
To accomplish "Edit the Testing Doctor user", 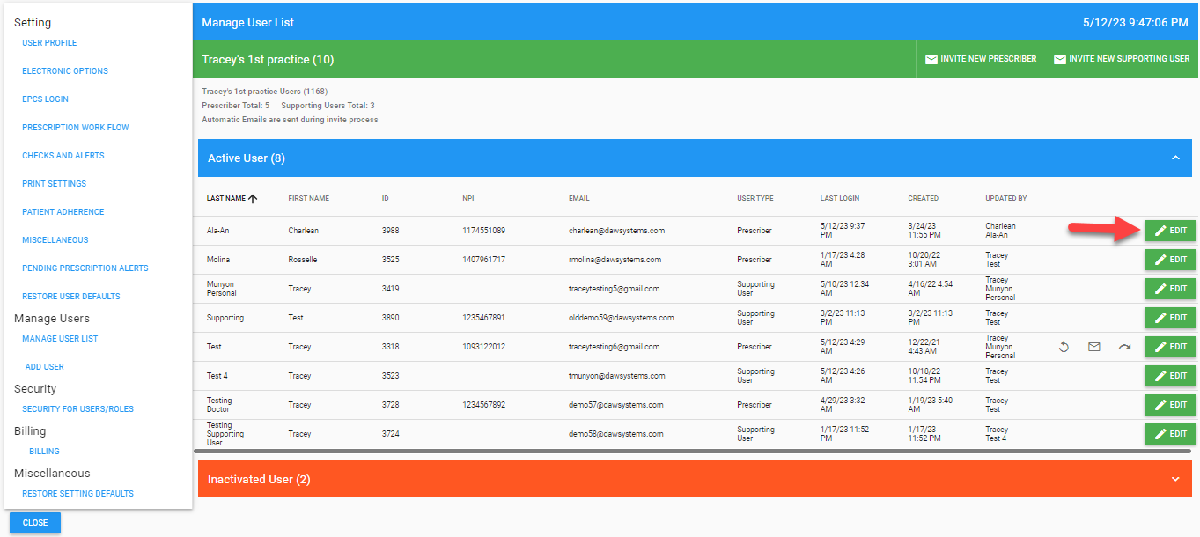I will point(1170,405).
